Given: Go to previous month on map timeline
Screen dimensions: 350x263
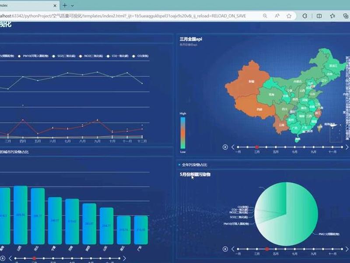Looking at the screenshot, I should [233, 147].
